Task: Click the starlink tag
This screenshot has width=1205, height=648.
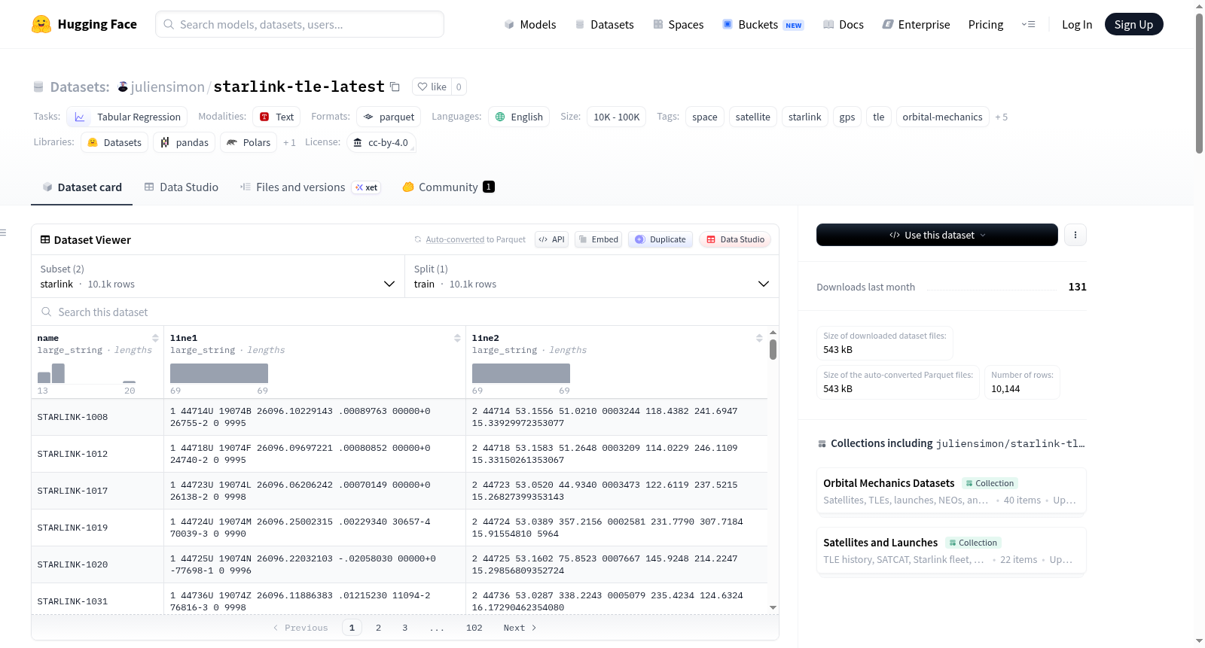Action: [x=804, y=117]
